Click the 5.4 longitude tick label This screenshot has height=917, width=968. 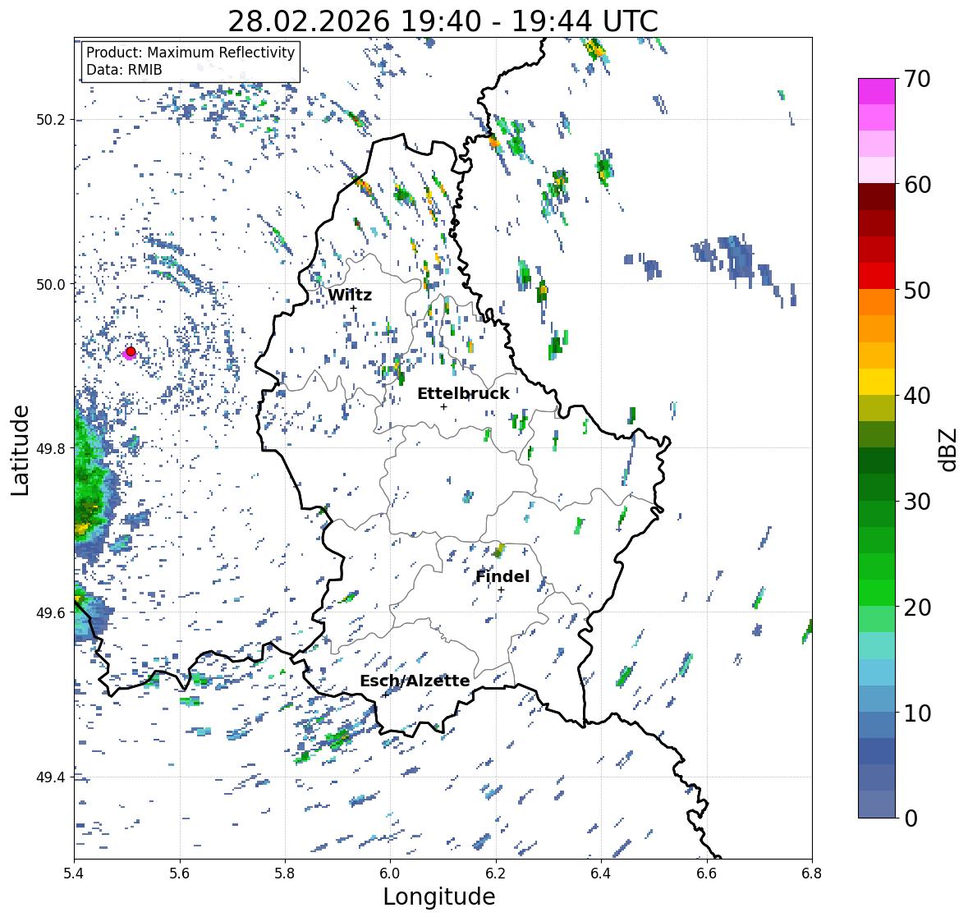coord(74,873)
